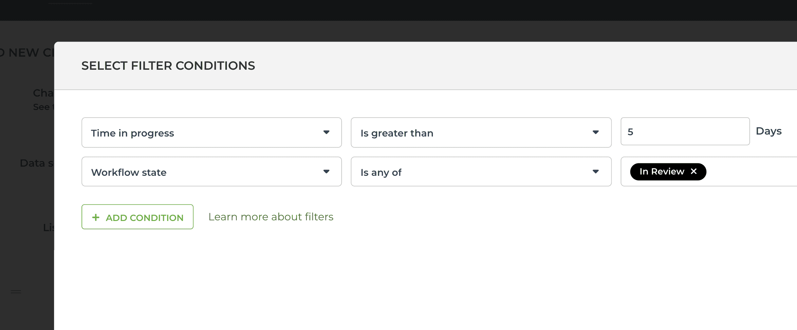This screenshot has width=797, height=330.
Task: Remove the In Review tag with X
Action: [694, 171]
